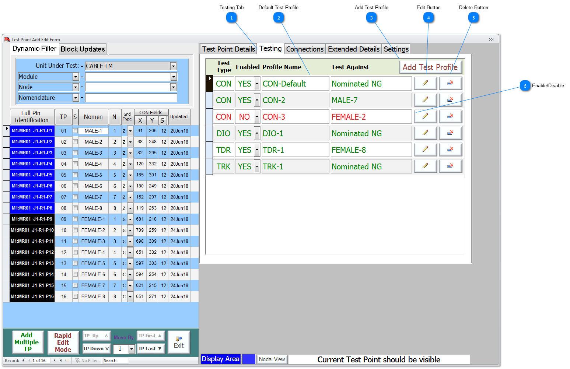Click the delete icon for CON-2 profile
This screenshot has height=369, width=570.
coord(450,100)
